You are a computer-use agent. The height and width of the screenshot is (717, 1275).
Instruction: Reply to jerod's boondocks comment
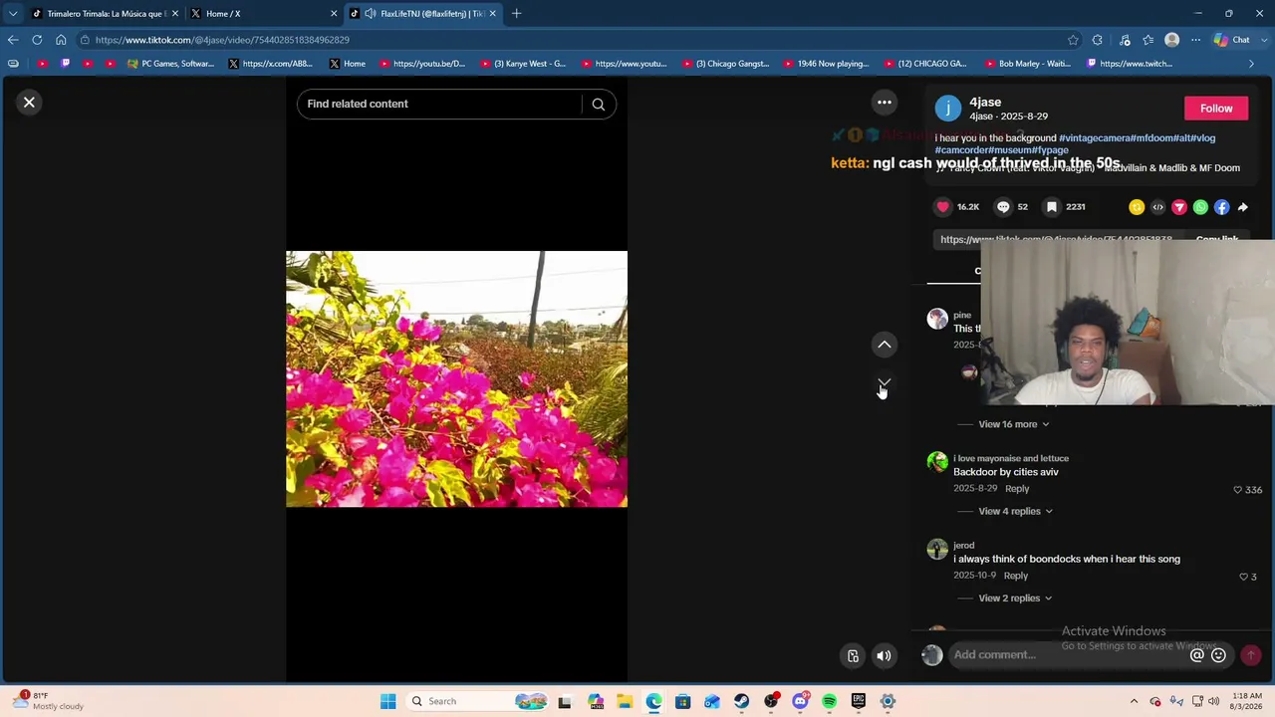1016,576
